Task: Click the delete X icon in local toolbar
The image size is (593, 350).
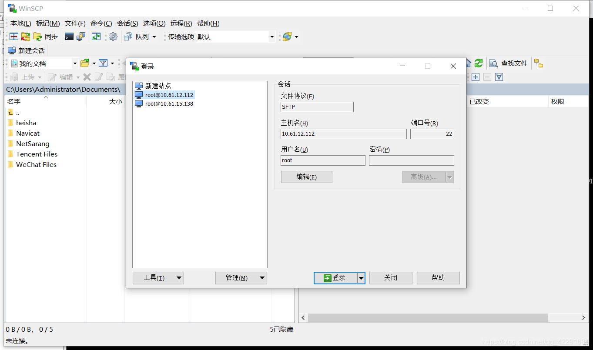Action: tap(87, 77)
